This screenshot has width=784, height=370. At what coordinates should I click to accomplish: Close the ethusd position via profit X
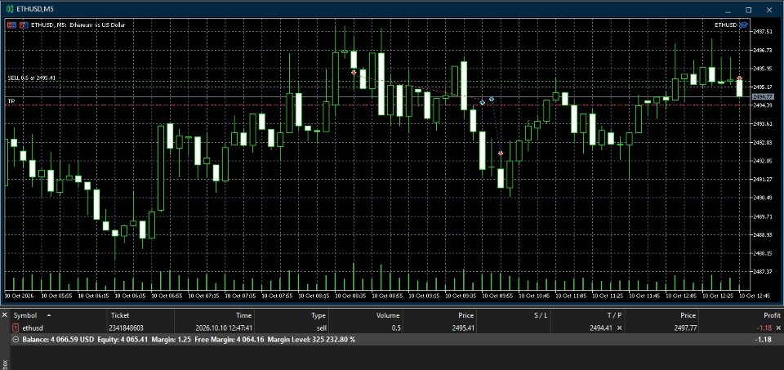(778, 328)
